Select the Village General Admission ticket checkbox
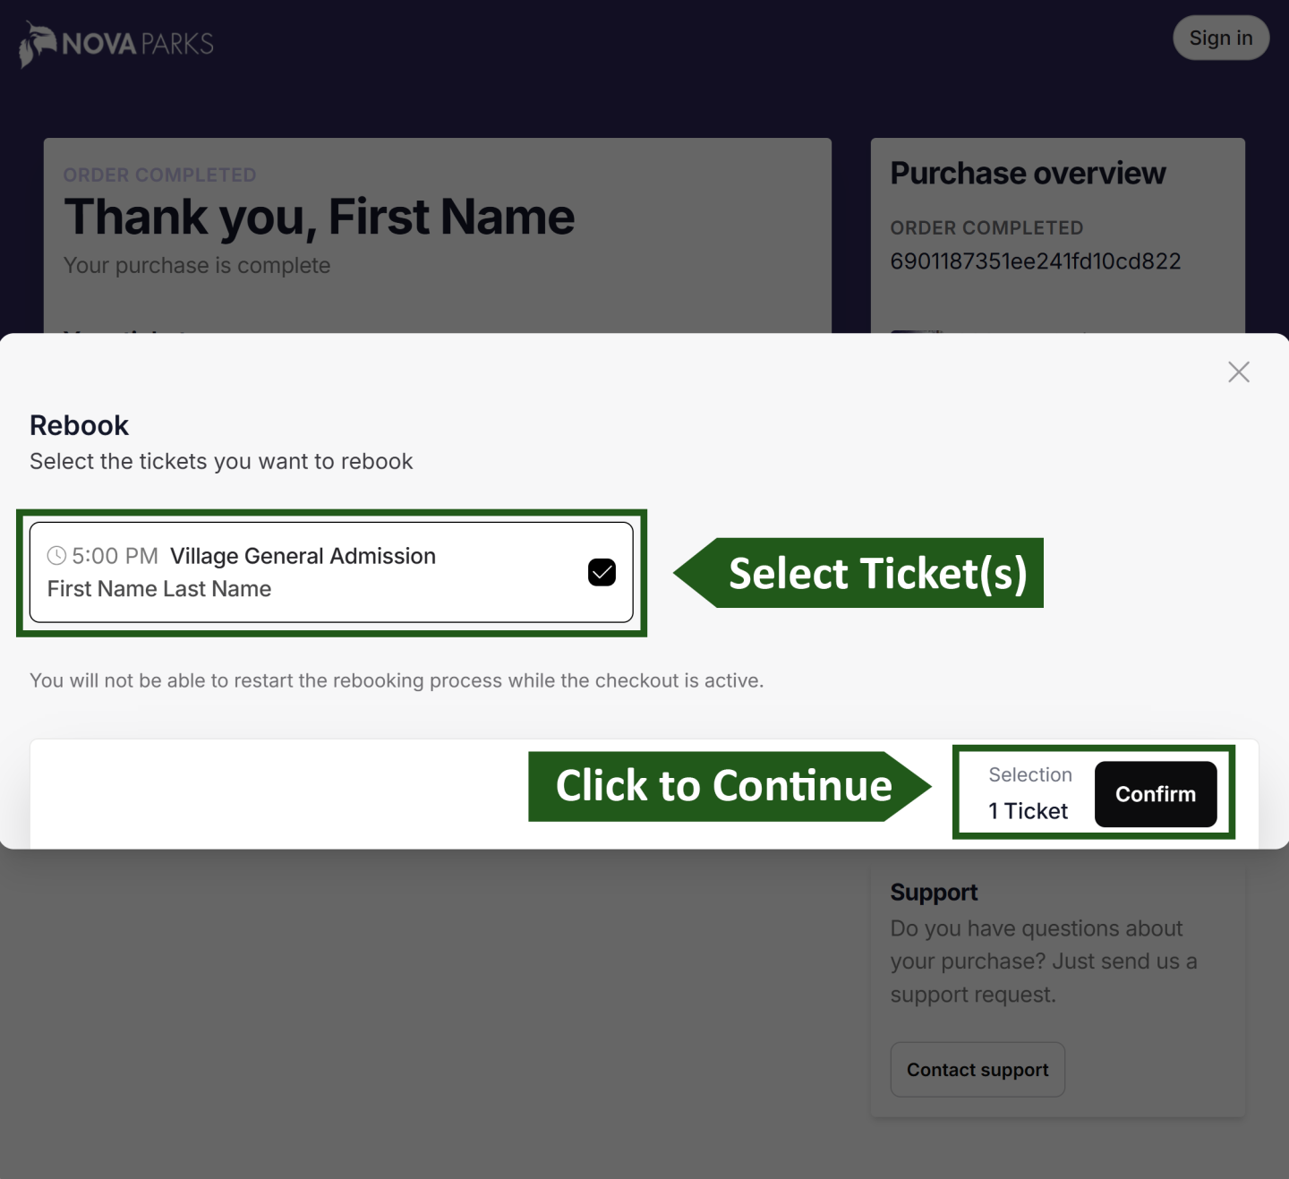 coord(602,571)
